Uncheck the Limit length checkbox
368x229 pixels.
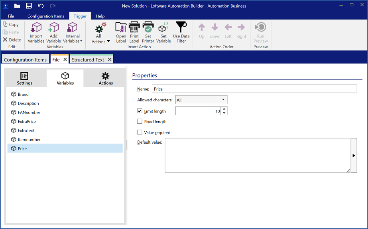point(140,111)
